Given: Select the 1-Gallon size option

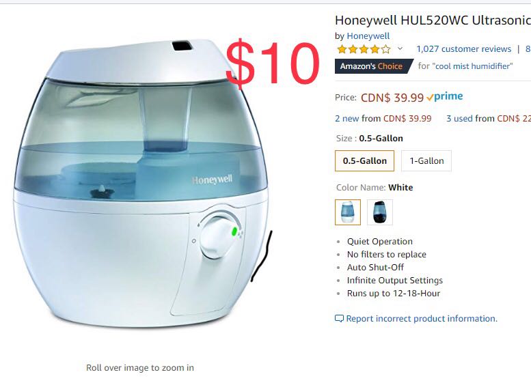Looking at the screenshot, I should click(426, 160).
